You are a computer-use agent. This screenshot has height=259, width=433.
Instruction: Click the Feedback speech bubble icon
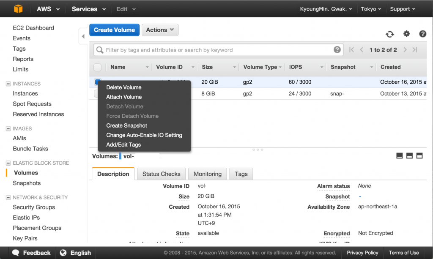(16, 253)
